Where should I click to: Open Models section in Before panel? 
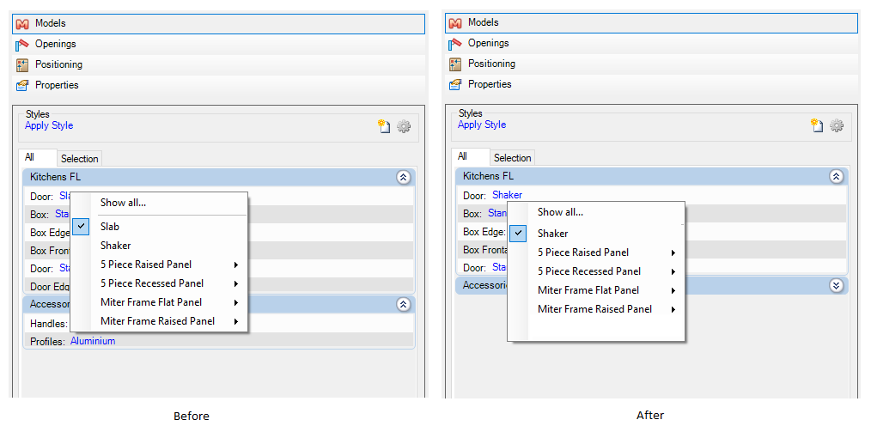pos(218,24)
